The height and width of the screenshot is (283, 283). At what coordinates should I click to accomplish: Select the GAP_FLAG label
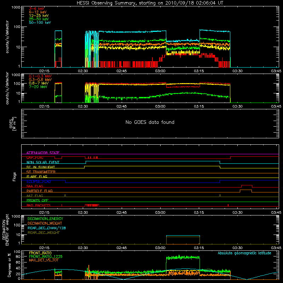click(35, 157)
